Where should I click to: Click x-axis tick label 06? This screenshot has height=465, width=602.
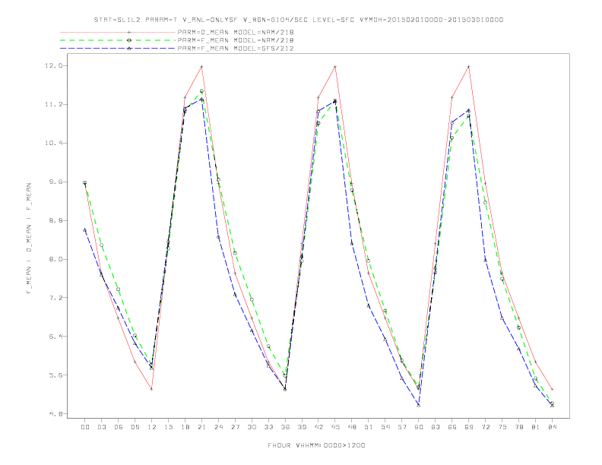119,427
